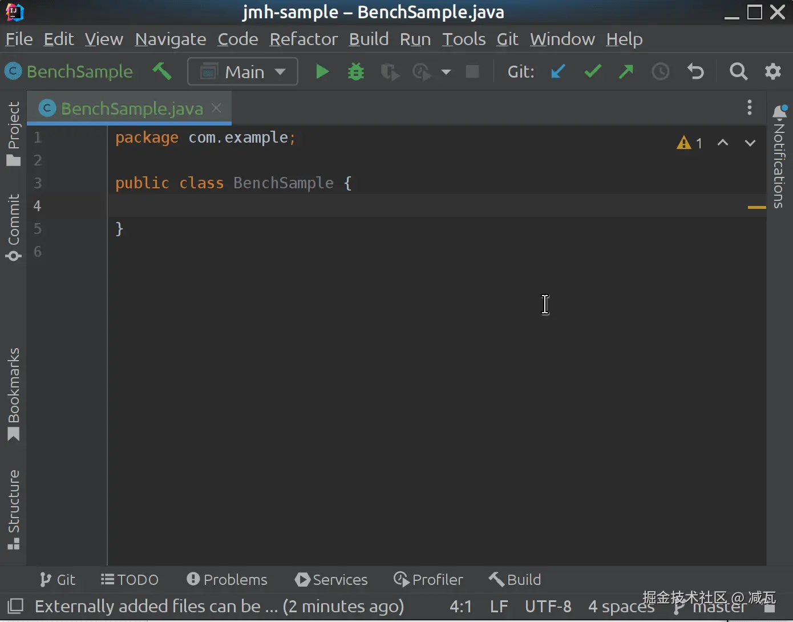Image resolution: width=793 pixels, height=622 pixels.
Task: Go to next highlighted problem arrow
Action: 750,143
